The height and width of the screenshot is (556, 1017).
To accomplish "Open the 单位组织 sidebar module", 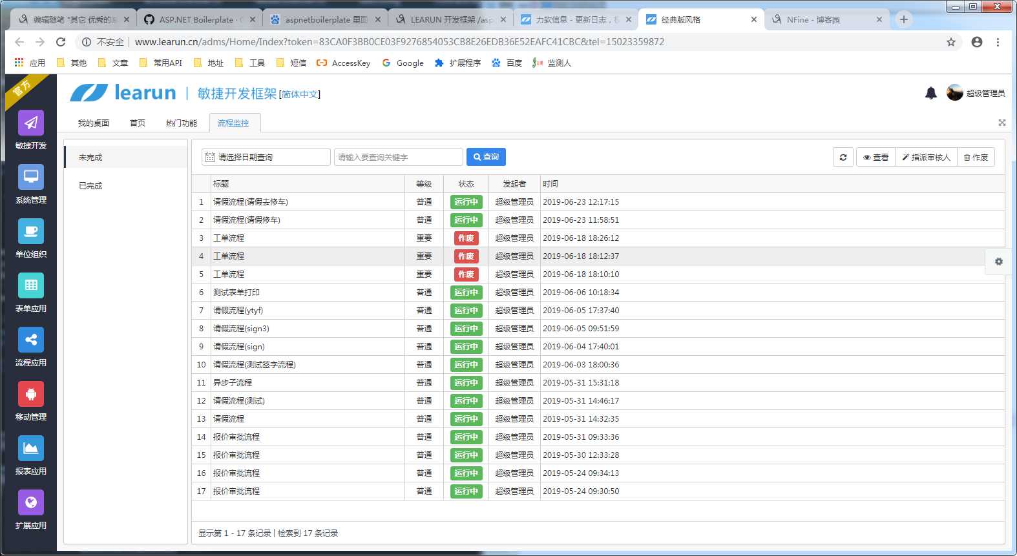I will [31, 238].
